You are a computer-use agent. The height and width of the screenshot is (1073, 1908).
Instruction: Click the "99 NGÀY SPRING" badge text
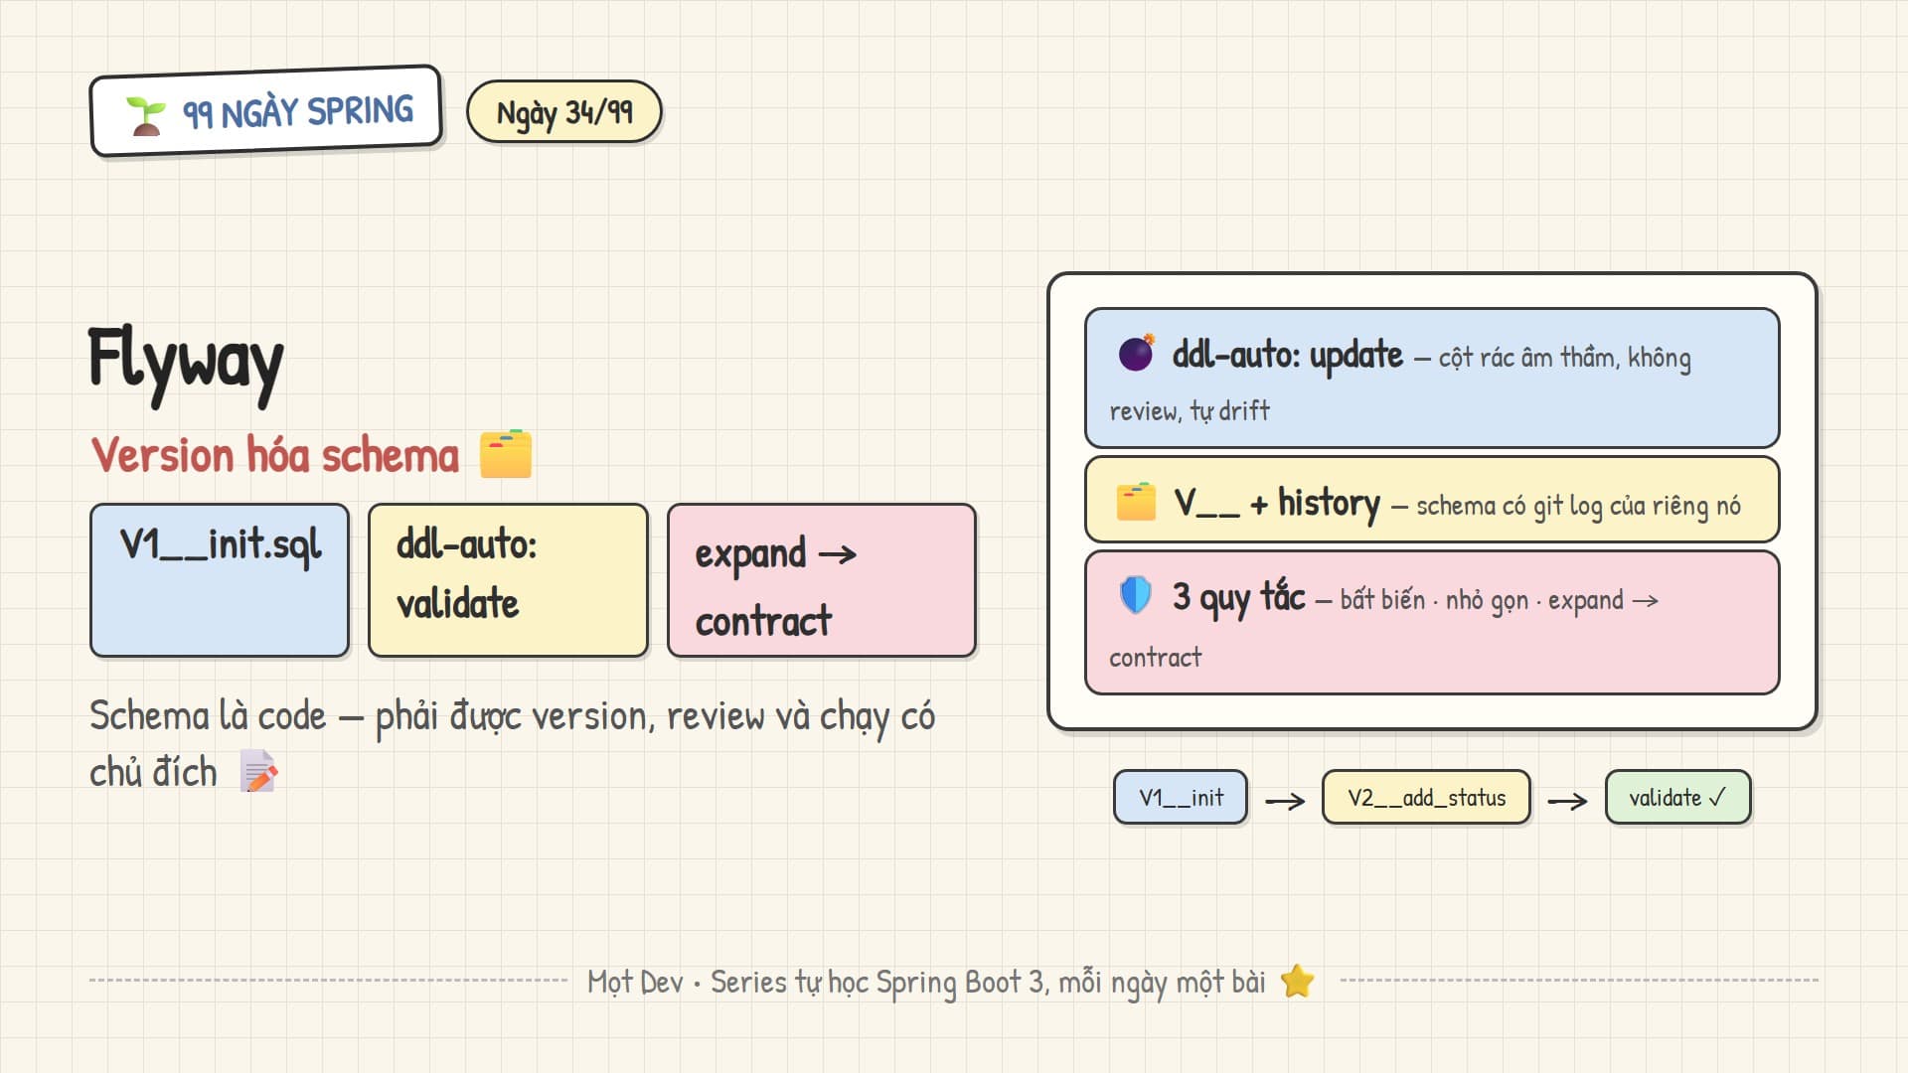pos(298,112)
